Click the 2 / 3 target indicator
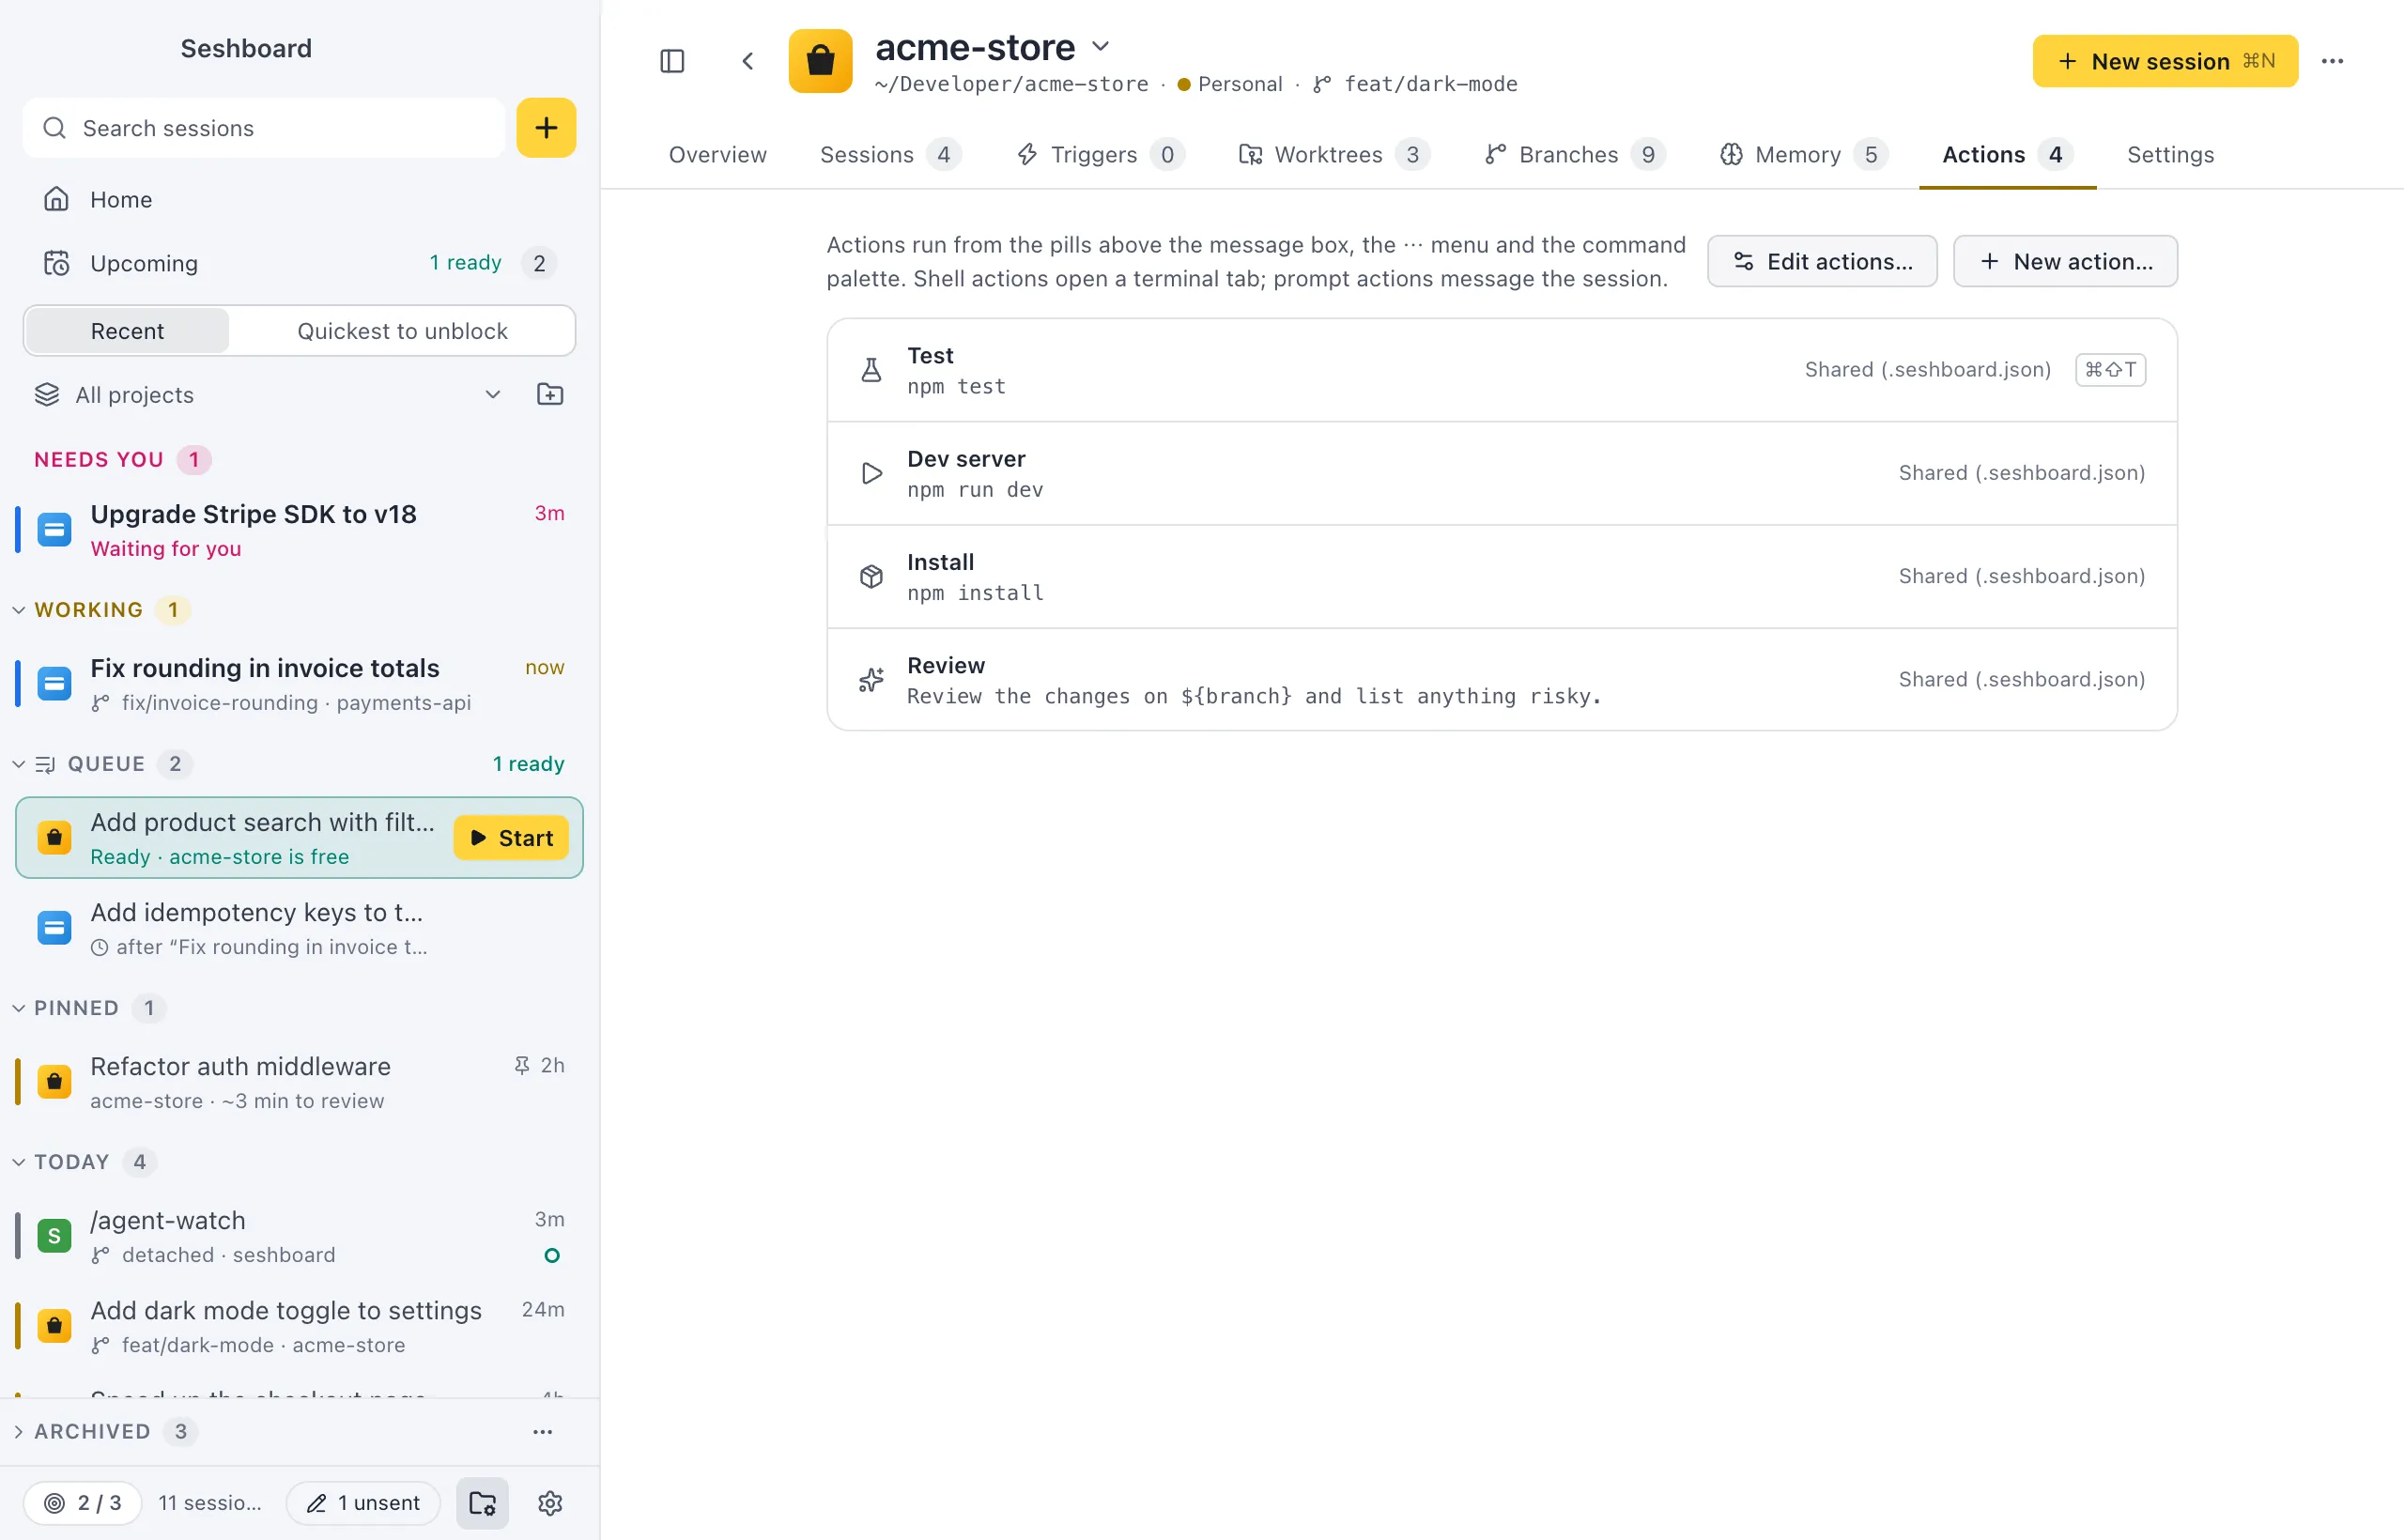Image resolution: width=2404 pixels, height=1540 pixels. pyautogui.click(x=83, y=1502)
